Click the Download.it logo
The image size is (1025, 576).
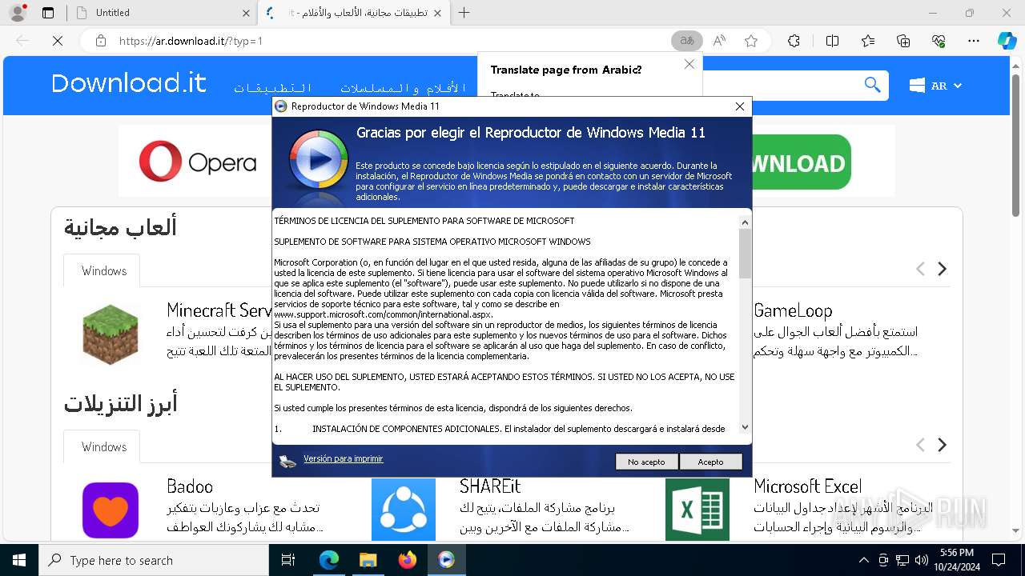coord(129,83)
